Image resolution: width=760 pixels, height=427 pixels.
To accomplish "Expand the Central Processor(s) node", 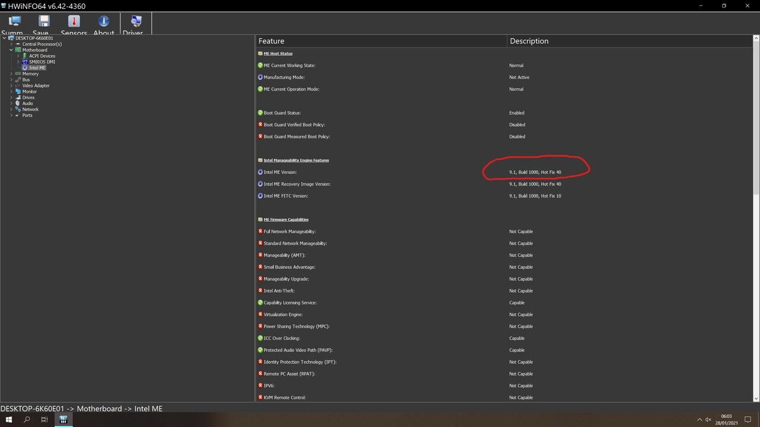I will [11, 44].
